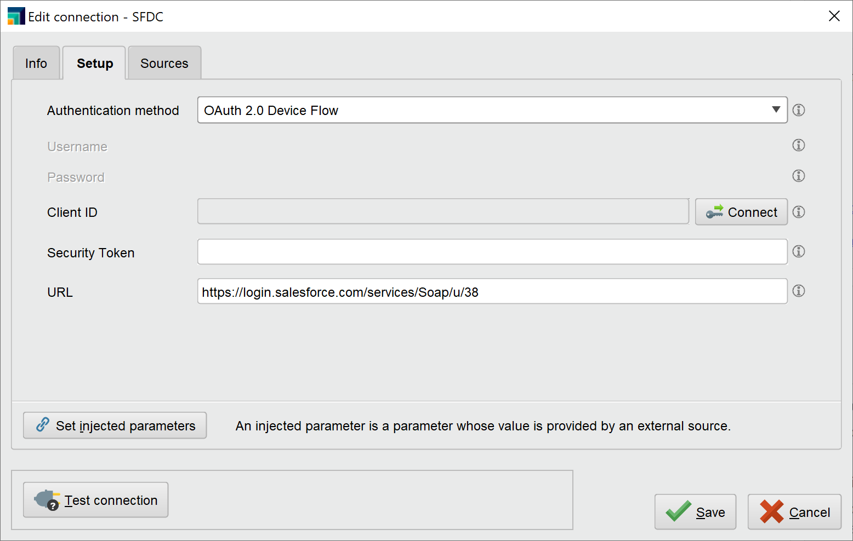Click the Authentication method info icon
Image resolution: width=853 pixels, height=541 pixels.
(x=799, y=110)
